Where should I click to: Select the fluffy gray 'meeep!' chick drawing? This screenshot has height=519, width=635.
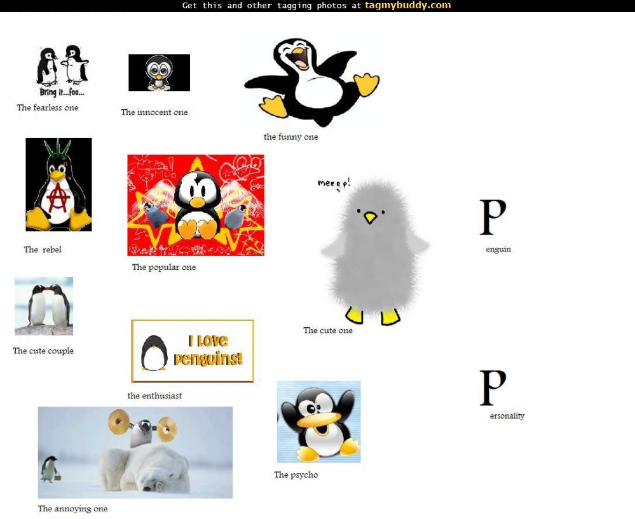coord(375,251)
